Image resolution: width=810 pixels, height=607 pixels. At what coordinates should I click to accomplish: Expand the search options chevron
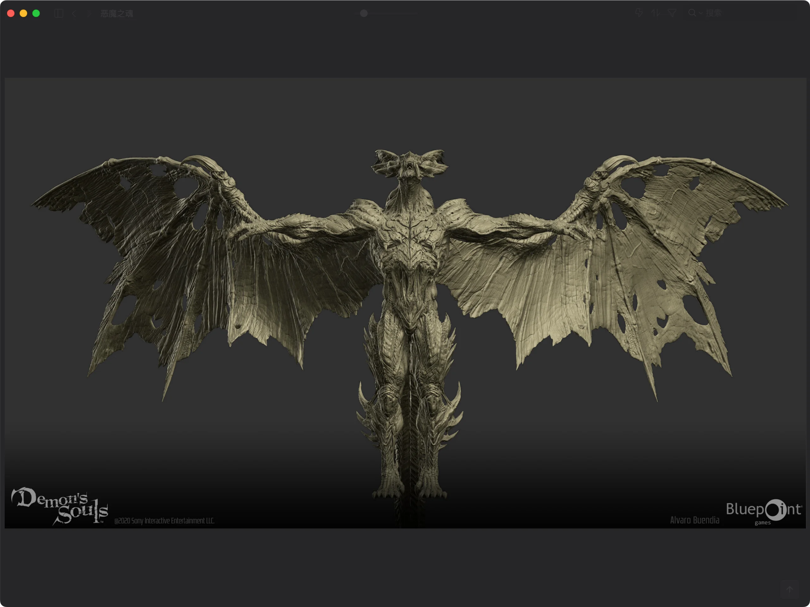click(701, 13)
